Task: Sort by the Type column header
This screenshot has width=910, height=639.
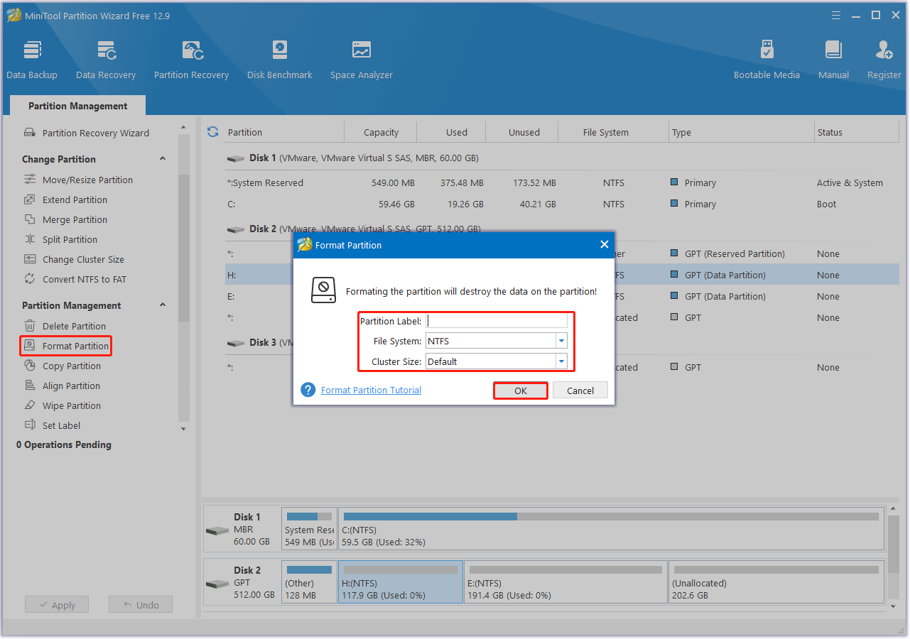Action: click(x=742, y=132)
